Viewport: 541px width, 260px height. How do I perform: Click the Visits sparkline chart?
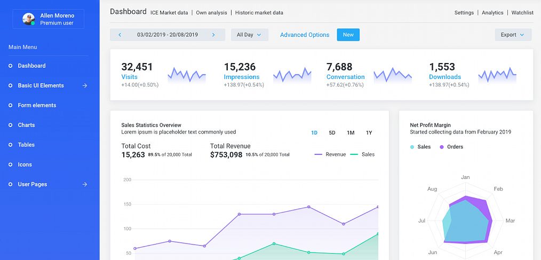(x=186, y=75)
